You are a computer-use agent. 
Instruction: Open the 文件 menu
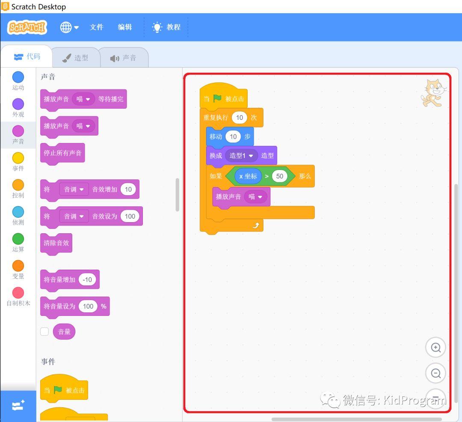pos(96,27)
